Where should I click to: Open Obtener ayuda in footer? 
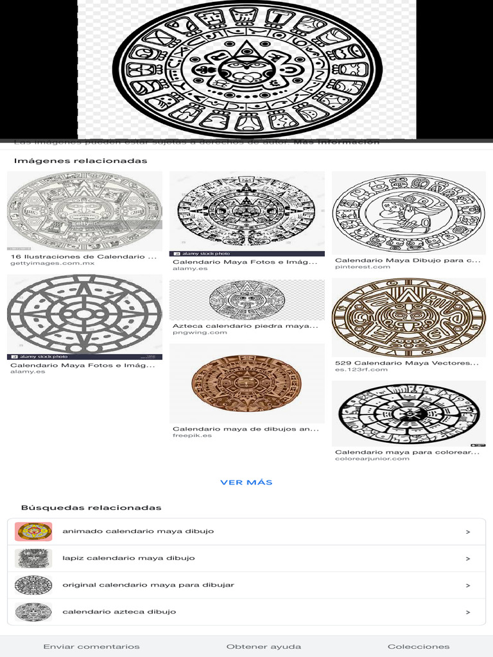coord(264,647)
